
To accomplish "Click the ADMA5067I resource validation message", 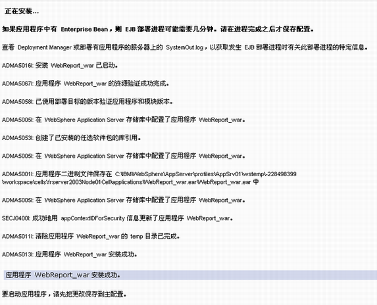I will [86, 83].
